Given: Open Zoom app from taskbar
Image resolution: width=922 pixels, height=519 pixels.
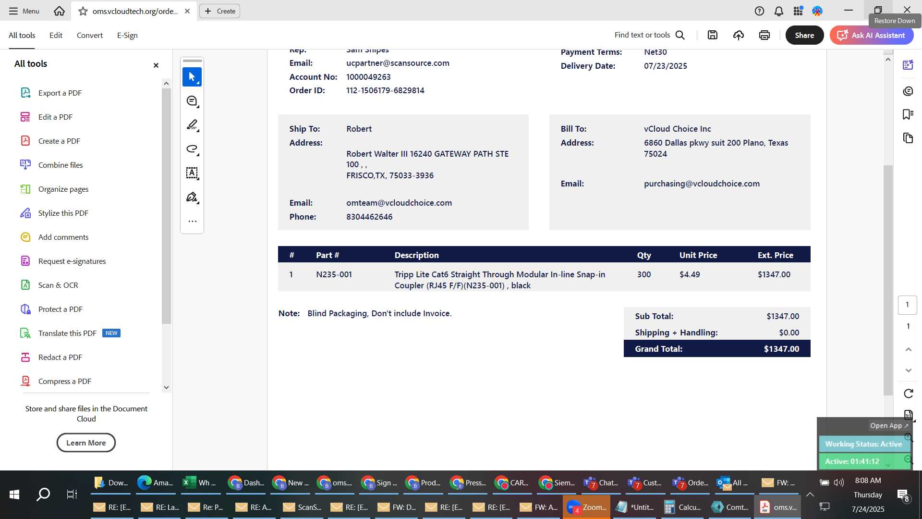Looking at the screenshot, I should [x=586, y=507].
